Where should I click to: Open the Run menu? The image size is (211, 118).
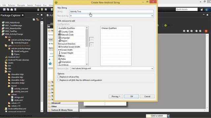tap(45, 5)
